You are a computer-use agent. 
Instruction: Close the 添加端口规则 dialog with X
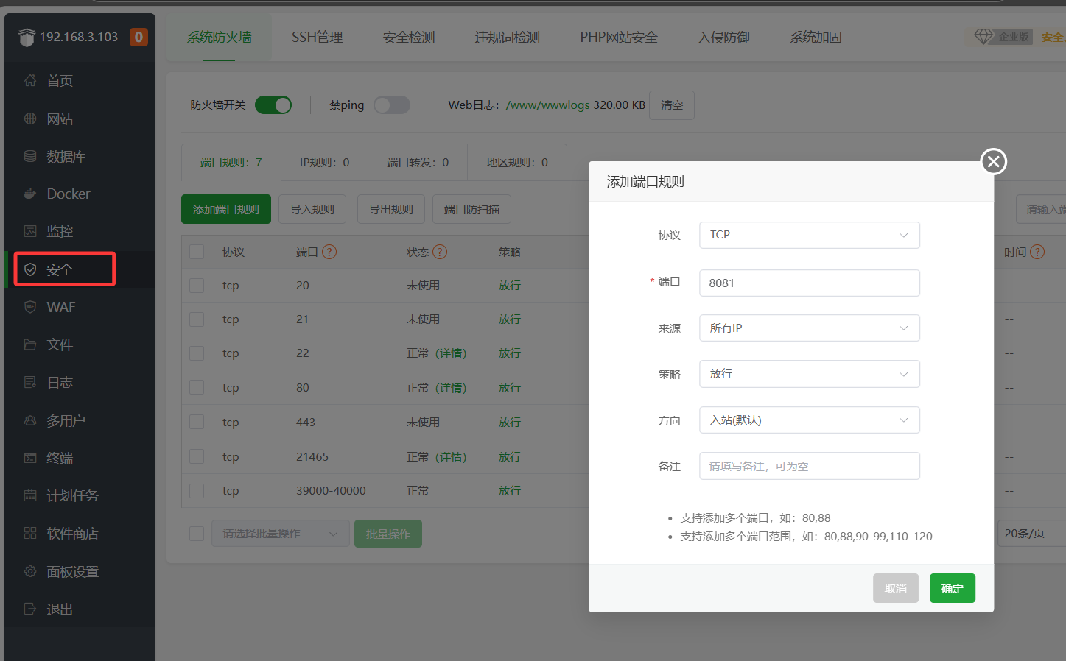click(993, 161)
